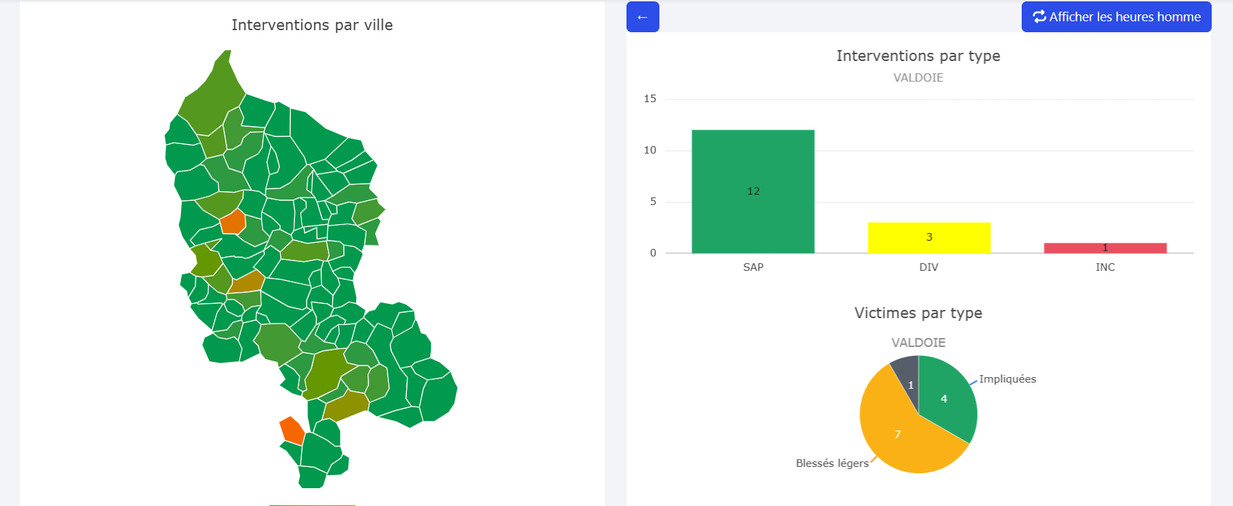This screenshot has height=506, width=1233.
Task: Select the golden-brown commune in the map's center-west
Action: pos(247,282)
